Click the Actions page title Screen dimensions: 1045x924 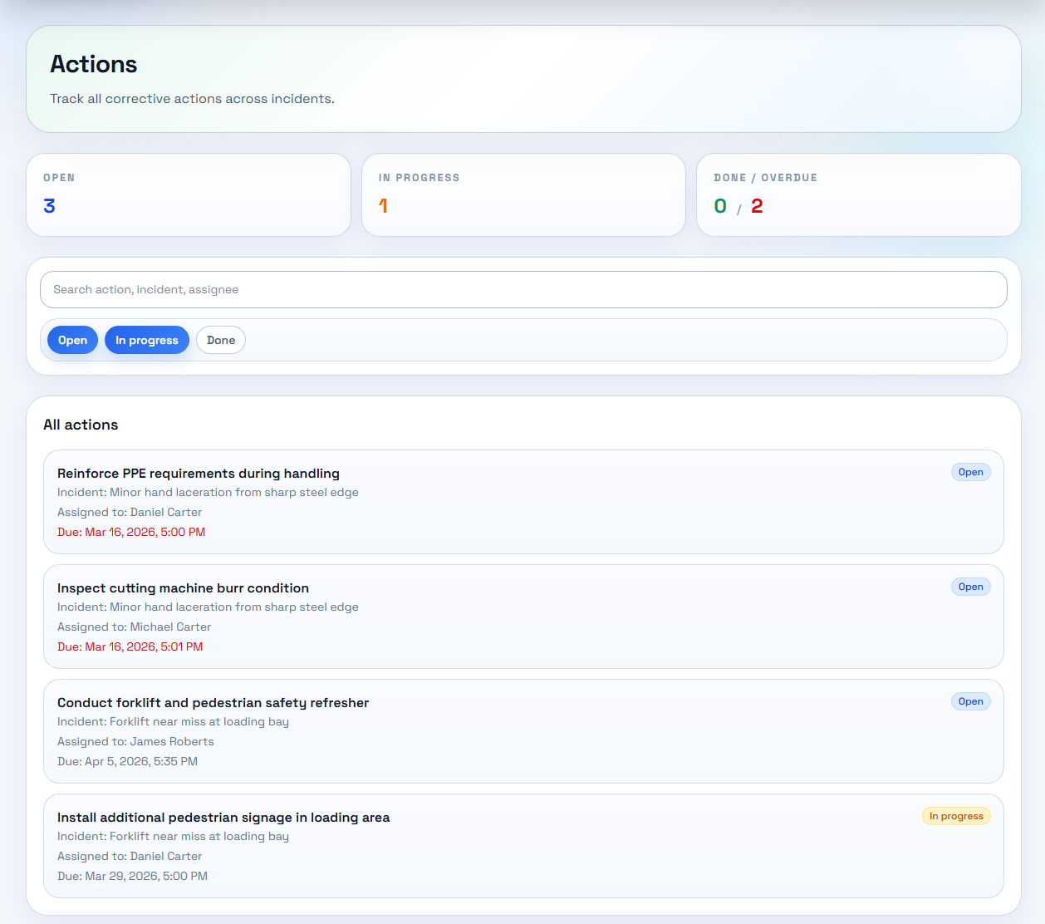click(94, 64)
